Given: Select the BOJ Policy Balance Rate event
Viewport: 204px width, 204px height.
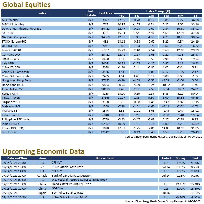Looking at the screenshot, I should coord(67,193).
